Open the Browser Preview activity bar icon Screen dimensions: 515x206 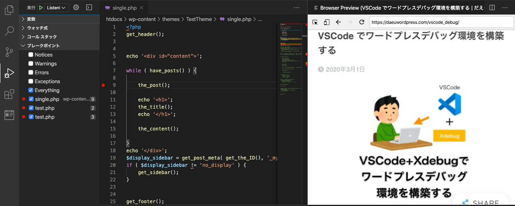[x=9, y=115]
